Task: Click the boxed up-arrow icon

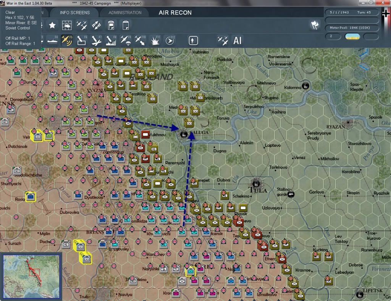Action: coord(193,41)
